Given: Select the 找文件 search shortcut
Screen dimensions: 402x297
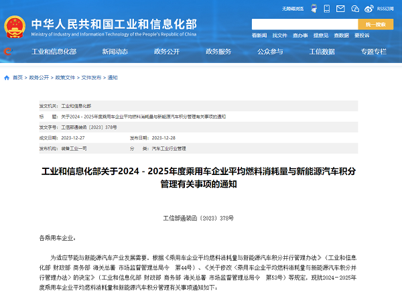Looking at the screenshot, I should [279, 36].
